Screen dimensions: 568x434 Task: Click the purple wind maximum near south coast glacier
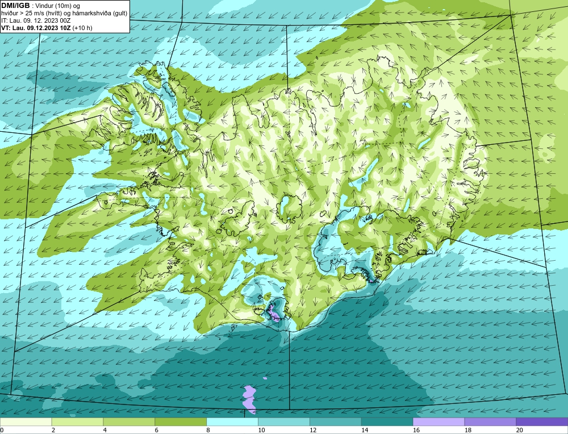274,313
